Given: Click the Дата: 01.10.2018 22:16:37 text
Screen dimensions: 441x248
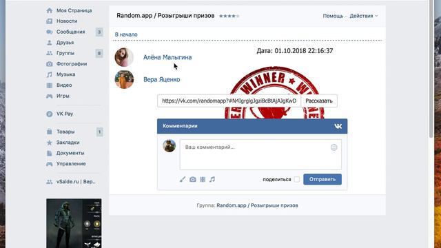Looking at the screenshot, I should [295, 51].
